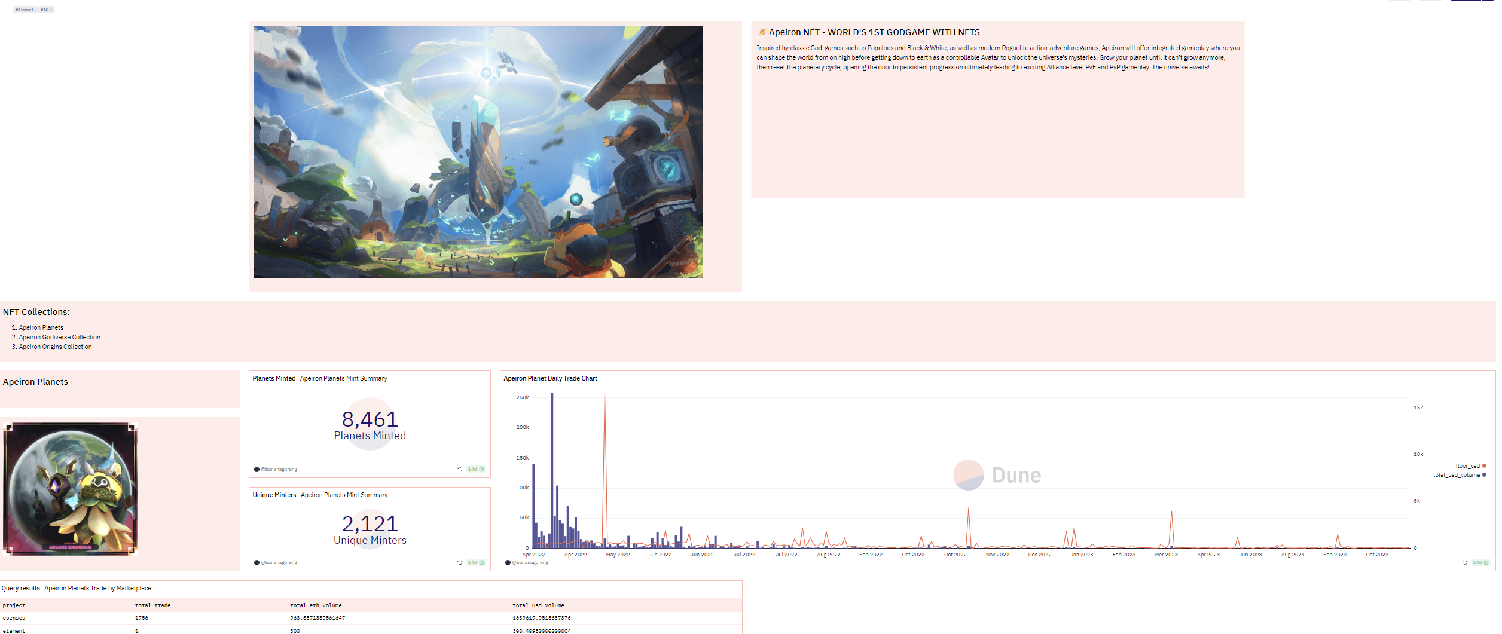This screenshot has width=1502, height=634.
Task: Click the author avatar on Unique Minters card
Action: pos(257,562)
